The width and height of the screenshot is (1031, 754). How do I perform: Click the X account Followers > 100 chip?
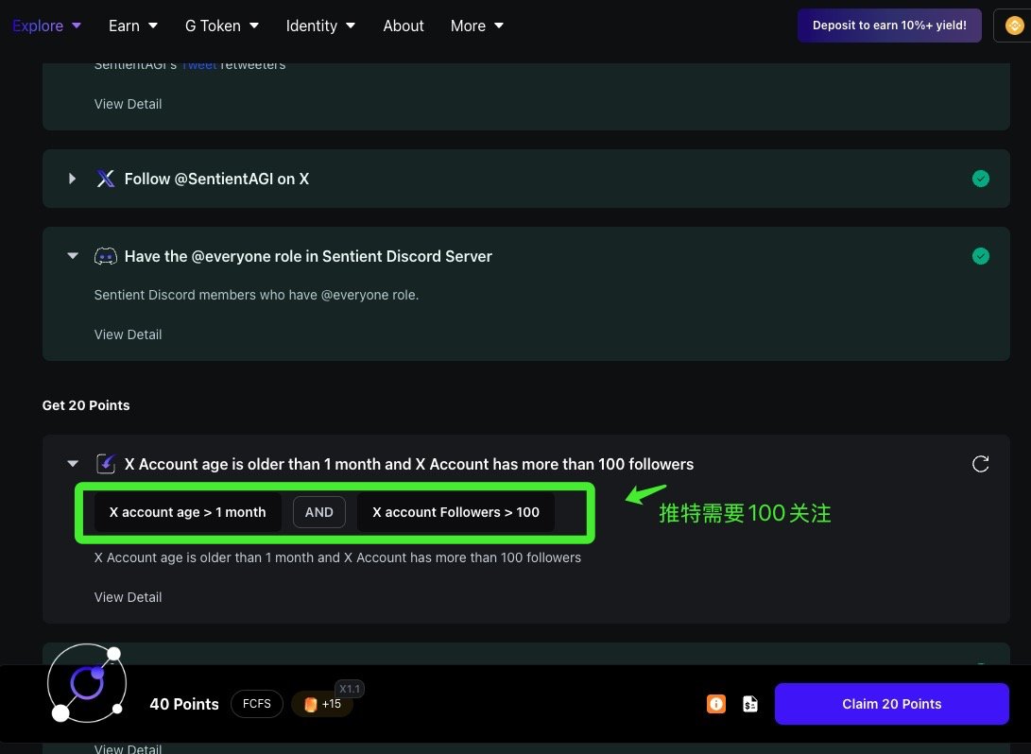click(455, 512)
